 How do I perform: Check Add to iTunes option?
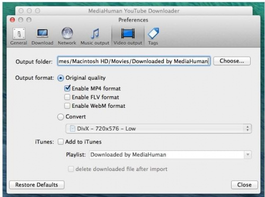(60, 142)
